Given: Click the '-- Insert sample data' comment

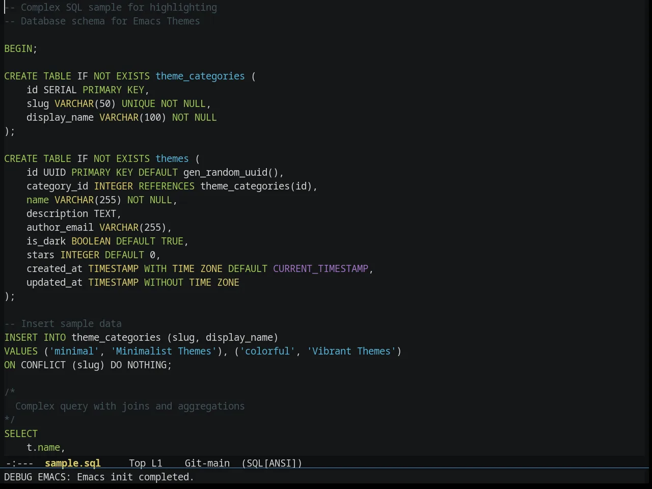Looking at the screenshot, I should [x=63, y=323].
